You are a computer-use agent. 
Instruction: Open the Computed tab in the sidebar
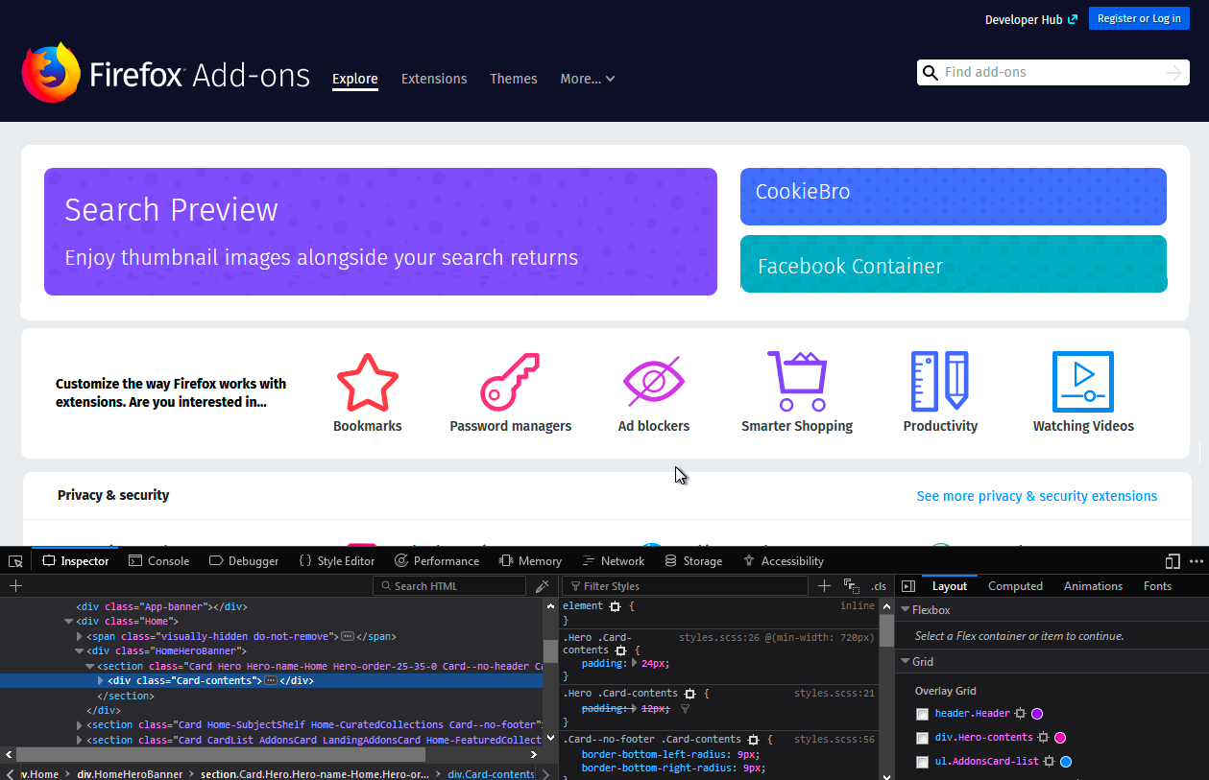point(1015,586)
